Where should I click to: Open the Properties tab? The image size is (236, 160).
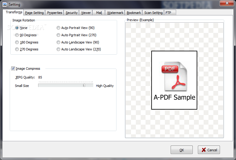(x=54, y=13)
